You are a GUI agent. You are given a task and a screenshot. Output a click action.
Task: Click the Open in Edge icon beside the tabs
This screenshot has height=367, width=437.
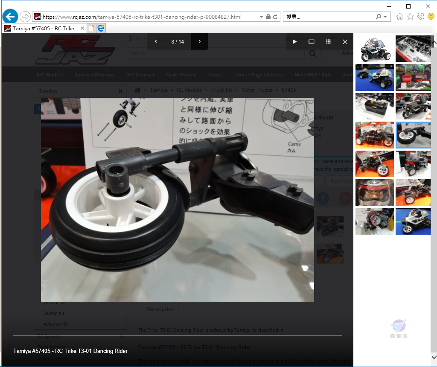(x=101, y=28)
